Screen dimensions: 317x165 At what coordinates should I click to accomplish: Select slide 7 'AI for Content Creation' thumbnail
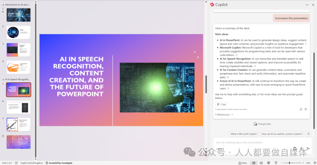pyautogui.click(x=18, y=124)
